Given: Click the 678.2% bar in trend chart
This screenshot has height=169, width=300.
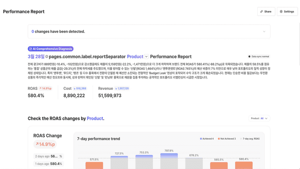Looking at the screenshot, I should pyautogui.click(x=194, y=164).
